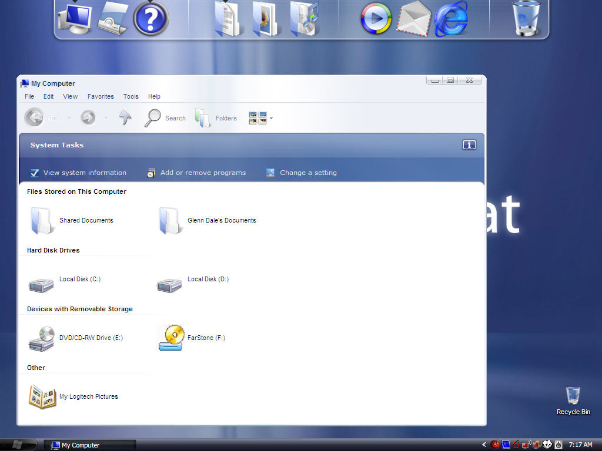Open the Help question mark dock icon

151,18
